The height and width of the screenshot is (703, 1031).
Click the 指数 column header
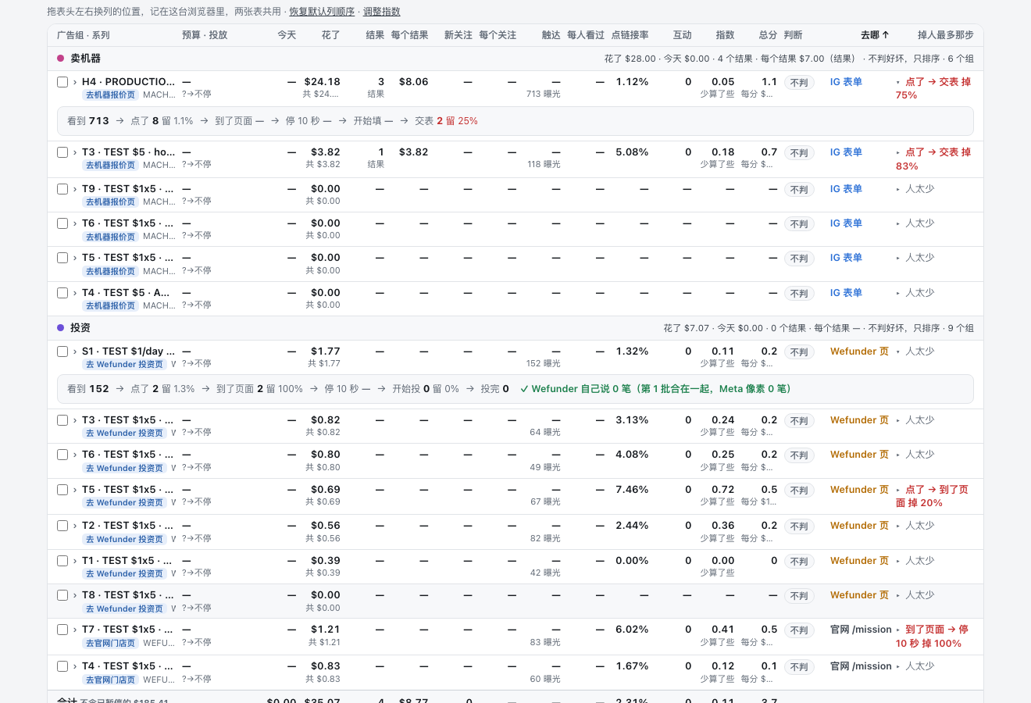pos(725,35)
